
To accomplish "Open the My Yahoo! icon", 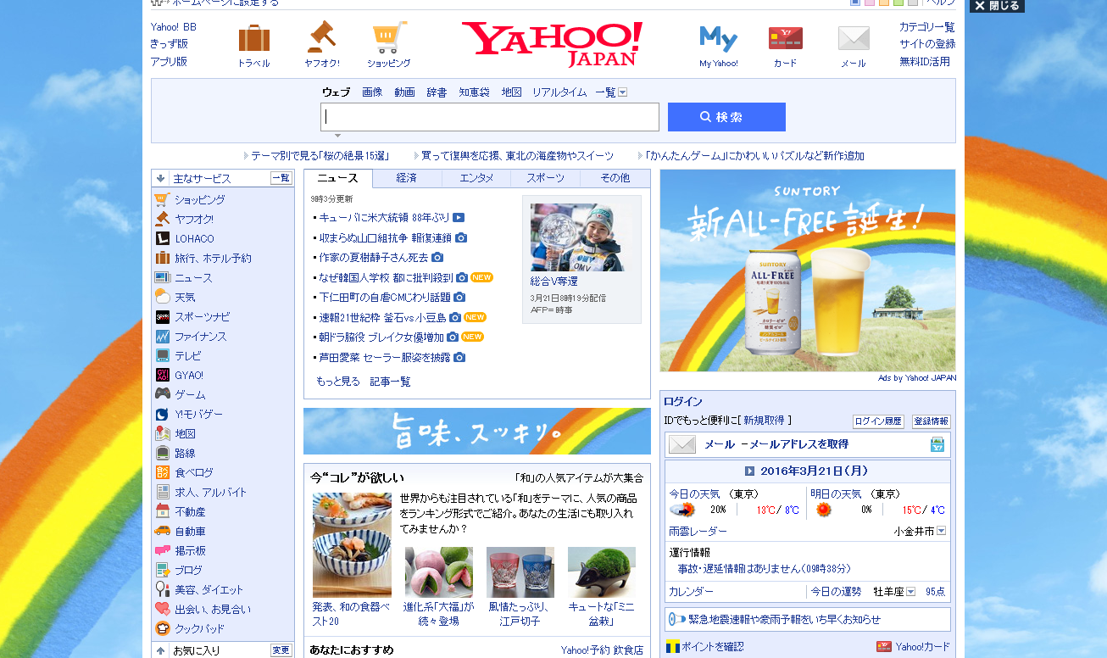I will pyautogui.click(x=718, y=39).
